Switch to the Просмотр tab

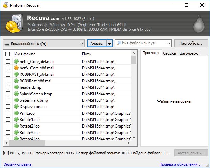click(151, 53)
